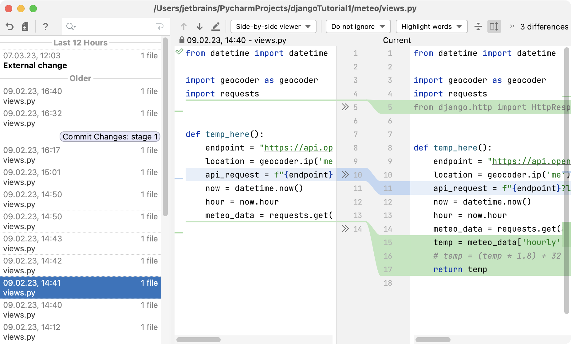Apply the line 5 change using chevron arrows
Viewport: 571px width, 344px height.
(x=345, y=107)
